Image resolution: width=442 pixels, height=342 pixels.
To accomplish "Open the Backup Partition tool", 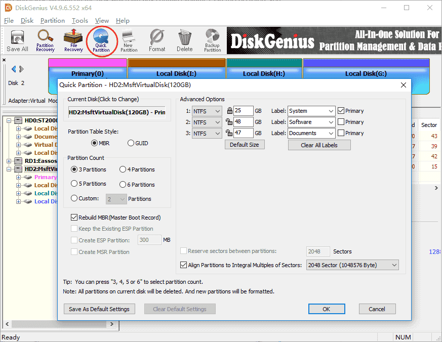I will click(x=213, y=41).
